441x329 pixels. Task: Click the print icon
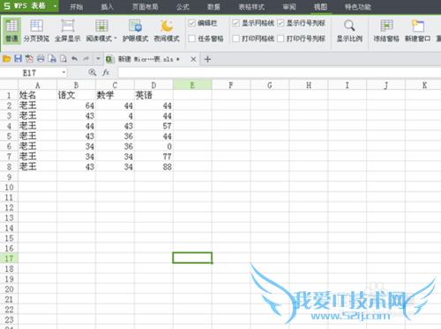pos(41,59)
